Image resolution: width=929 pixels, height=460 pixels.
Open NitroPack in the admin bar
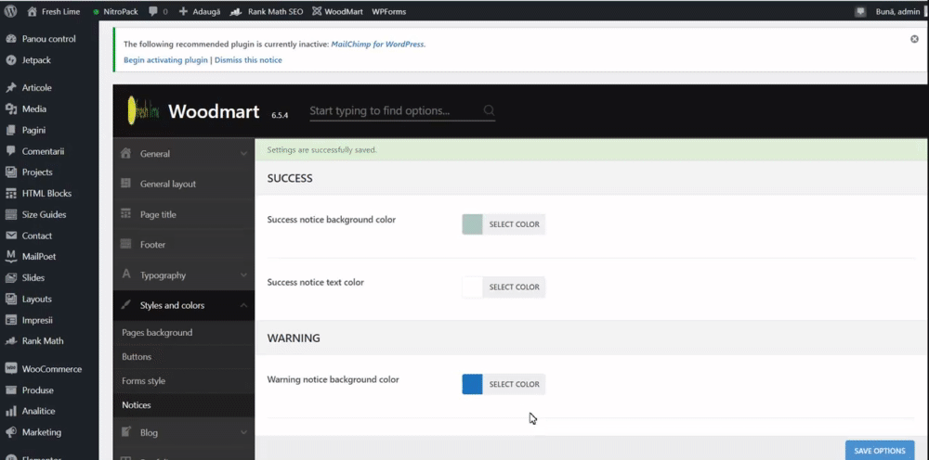115,11
